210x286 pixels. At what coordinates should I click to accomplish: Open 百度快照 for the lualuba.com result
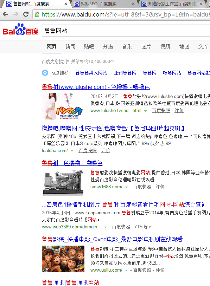[x=88, y=151]
